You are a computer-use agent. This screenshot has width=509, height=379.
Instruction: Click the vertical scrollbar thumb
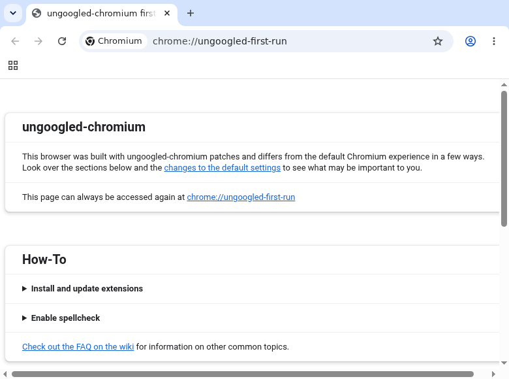504,159
